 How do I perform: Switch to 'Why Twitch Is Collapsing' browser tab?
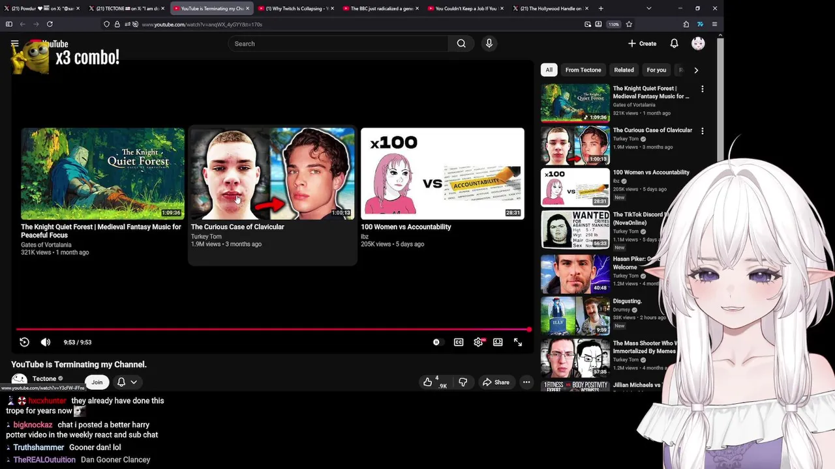[x=296, y=8]
